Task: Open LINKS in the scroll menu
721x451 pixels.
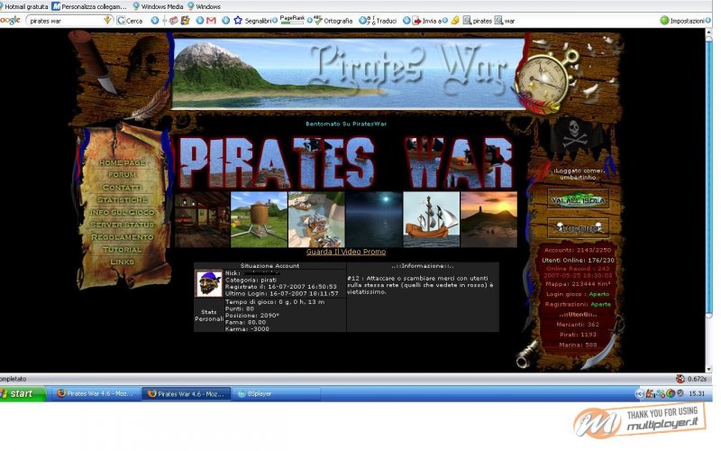Action: 122,262
